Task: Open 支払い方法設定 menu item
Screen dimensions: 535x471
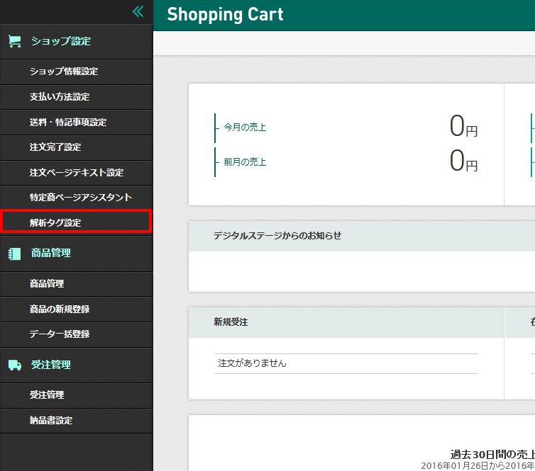Action: click(x=76, y=97)
